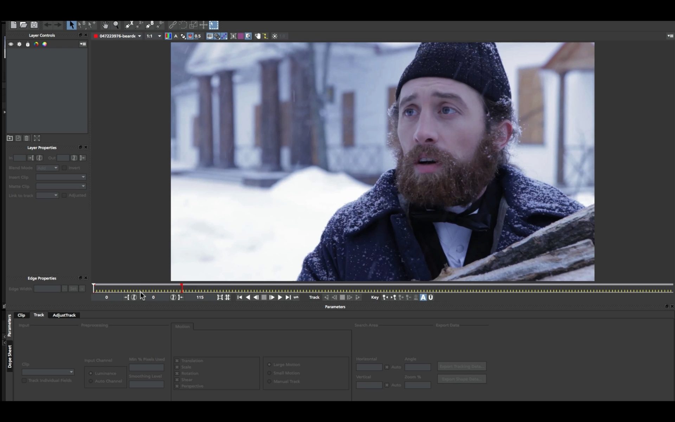Click the Export Tracking Data button
Viewport: 675px width, 422px height.
point(462,366)
